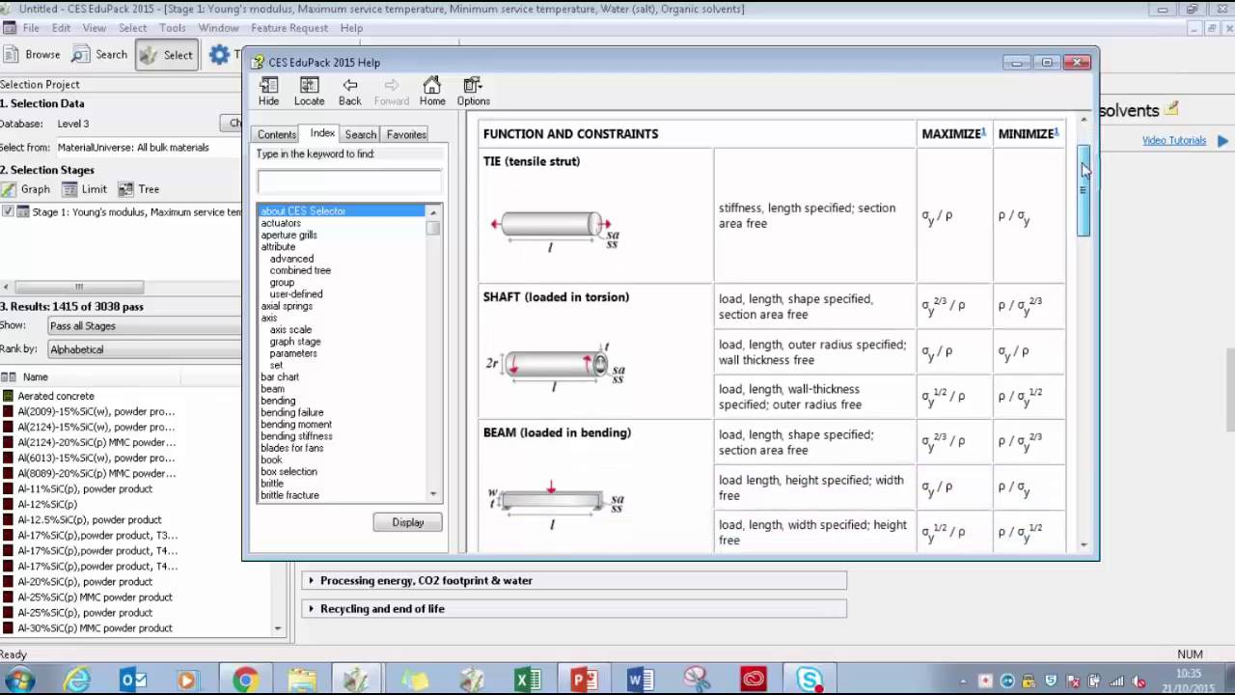Click the Display button under the index list
Viewport: 1235px width, 695px height.
pos(408,522)
